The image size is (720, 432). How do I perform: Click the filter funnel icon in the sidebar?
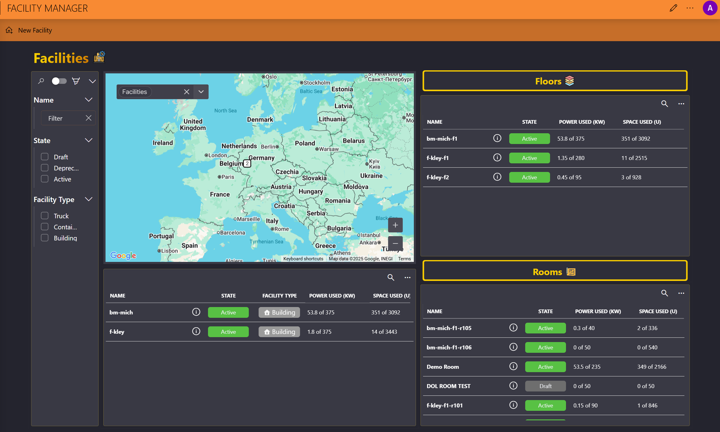click(x=76, y=81)
